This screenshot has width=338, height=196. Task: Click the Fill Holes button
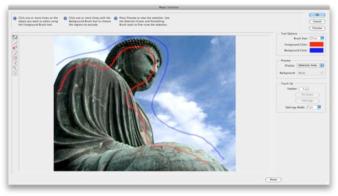point(308,95)
